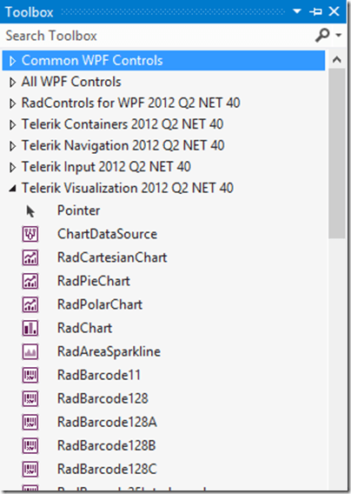Click the ChartDataSource icon
Image resolution: width=351 pixels, height=494 pixels.
[30, 234]
